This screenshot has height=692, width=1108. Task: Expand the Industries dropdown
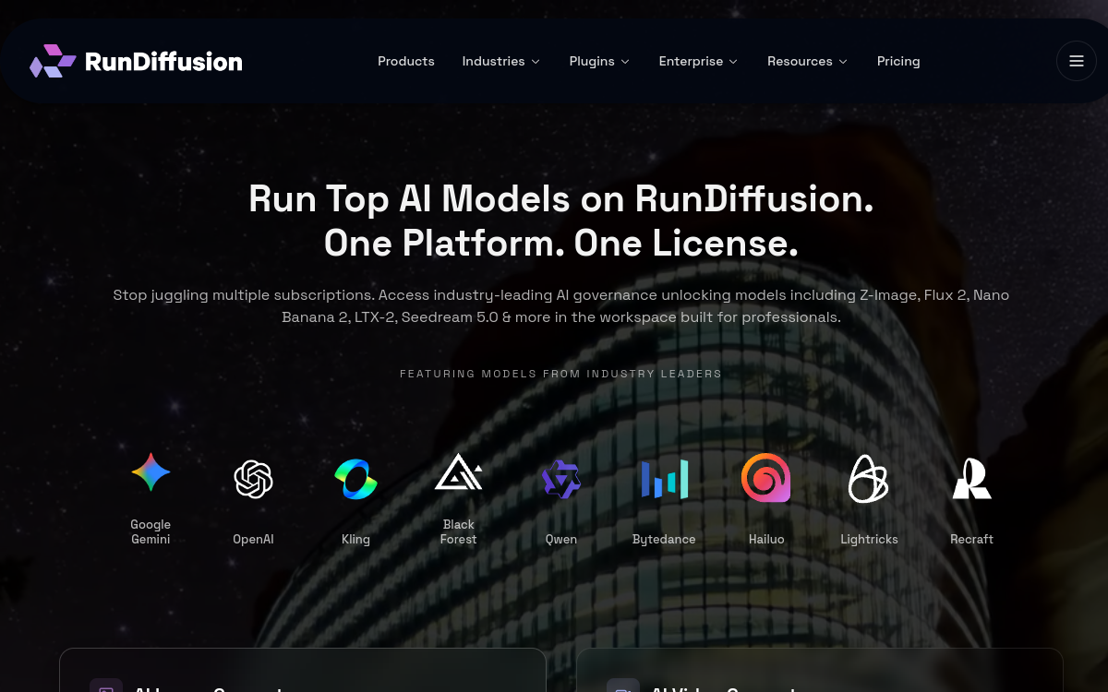501,61
